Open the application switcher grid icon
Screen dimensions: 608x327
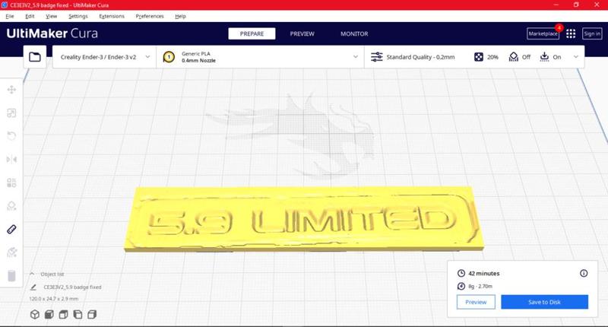[x=571, y=33]
